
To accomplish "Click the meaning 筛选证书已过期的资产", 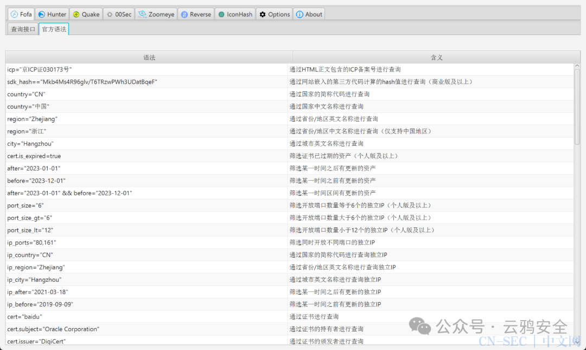I will 343,156.
